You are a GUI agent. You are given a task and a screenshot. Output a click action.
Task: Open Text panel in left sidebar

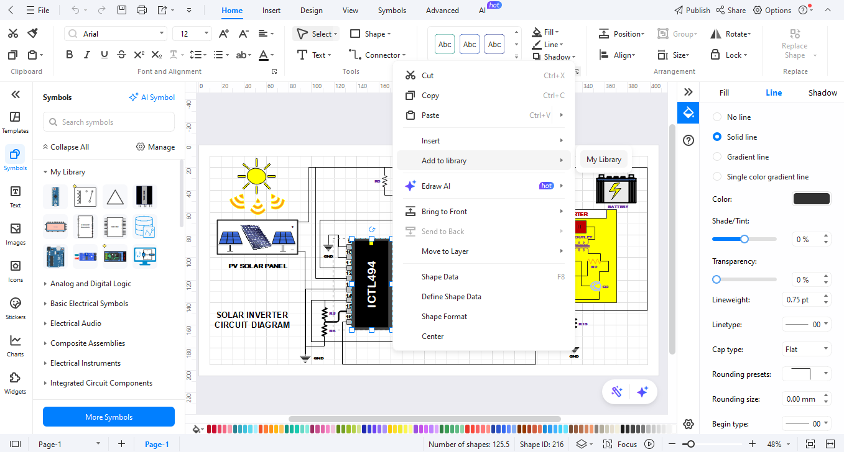tap(16, 197)
